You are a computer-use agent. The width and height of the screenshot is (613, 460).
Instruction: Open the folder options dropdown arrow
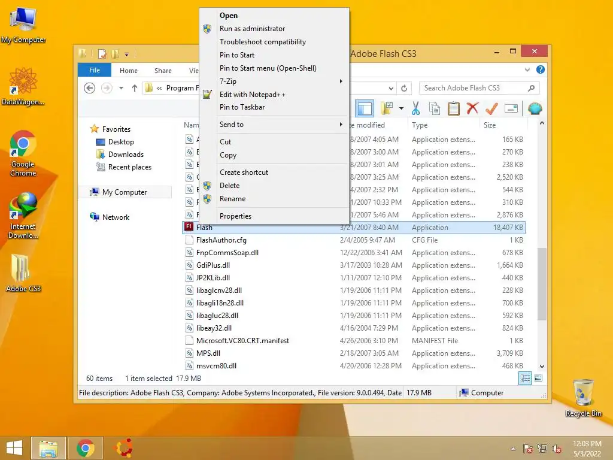(x=401, y=108)
